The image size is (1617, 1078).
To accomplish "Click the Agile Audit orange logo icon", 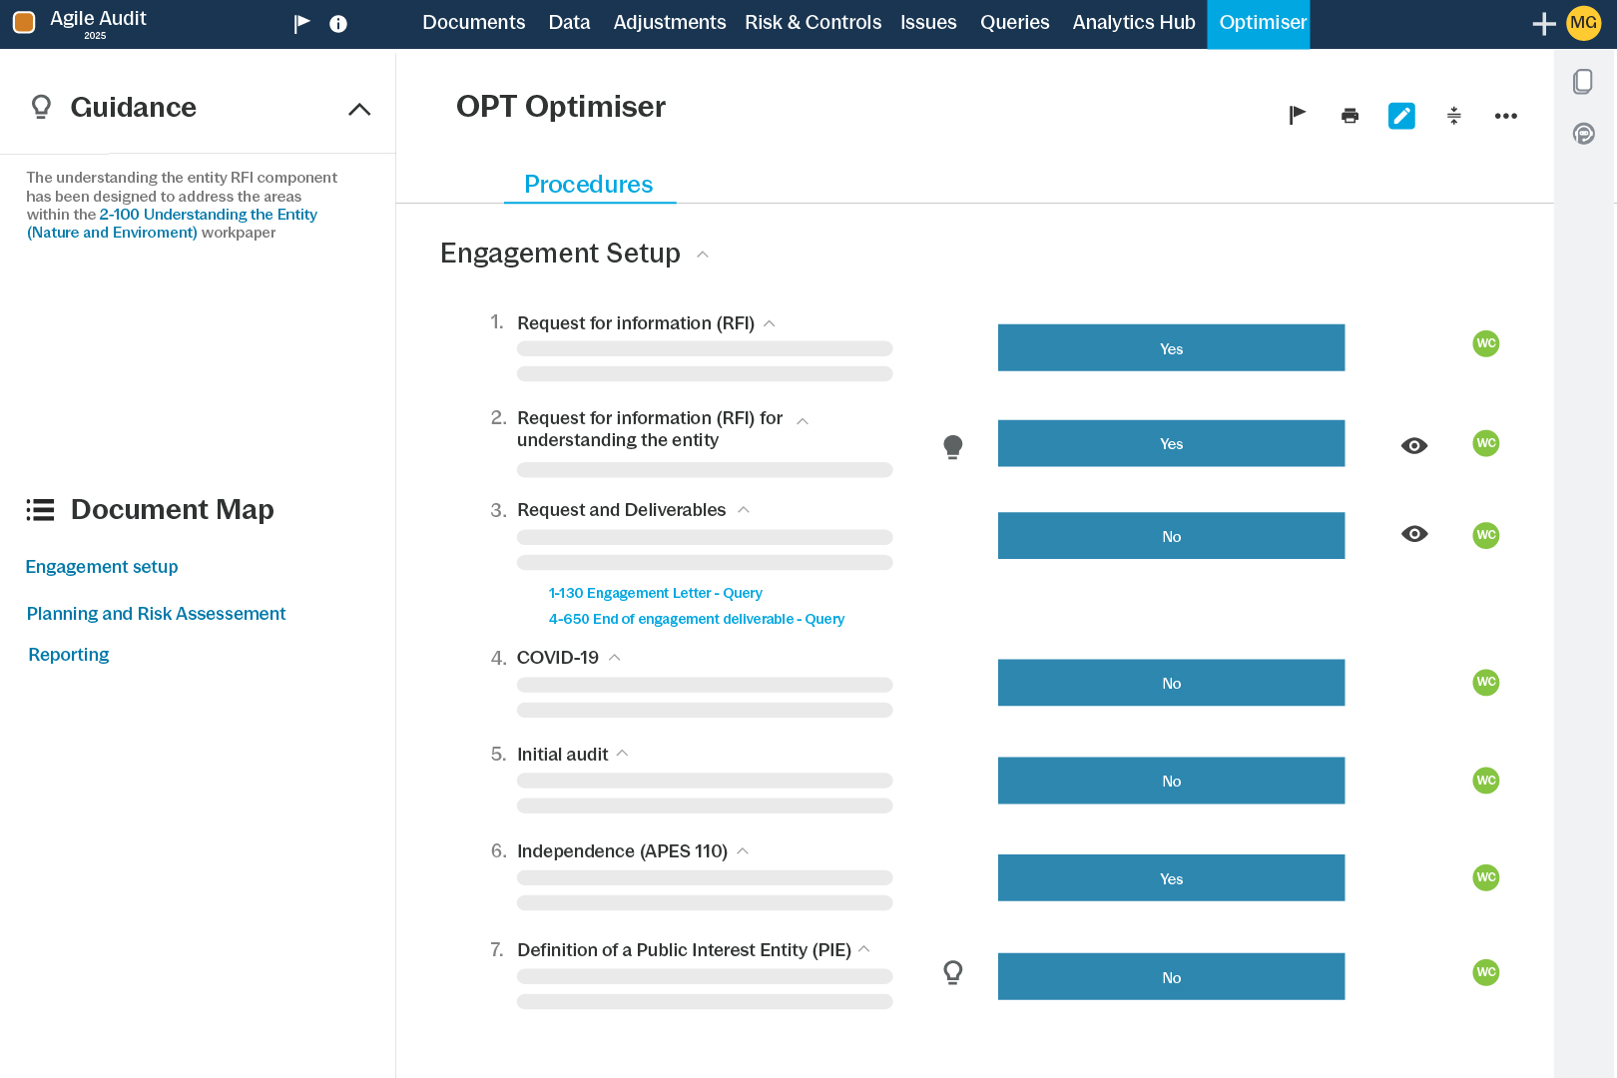I will (24, 22).
